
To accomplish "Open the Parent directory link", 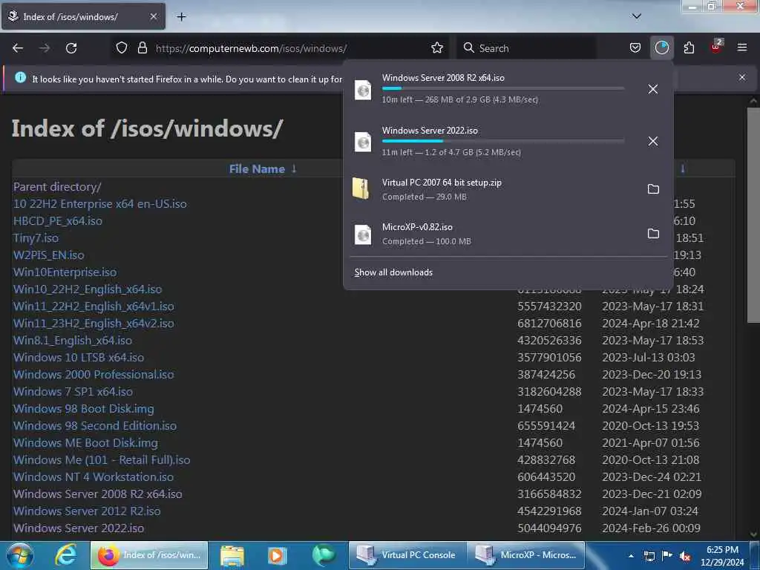I will pyautogui.click(x=57, y=186).
